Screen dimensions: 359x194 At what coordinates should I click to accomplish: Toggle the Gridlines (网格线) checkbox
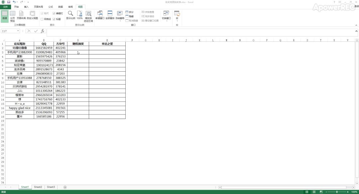click(42, 19)
